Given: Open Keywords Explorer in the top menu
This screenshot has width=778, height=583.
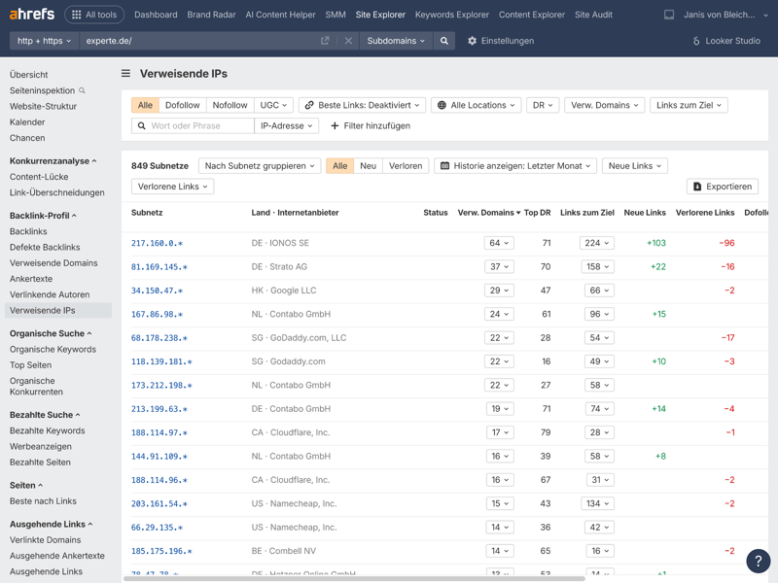Looking at the screenshot, I should (451, 15).
